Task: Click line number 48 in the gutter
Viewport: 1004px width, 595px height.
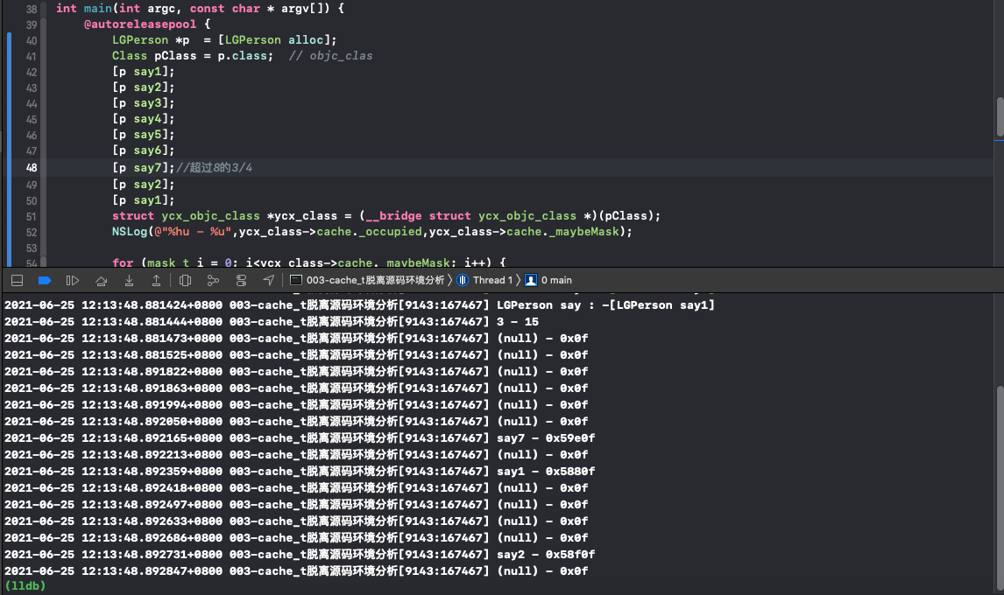Action: click(x=32, y=168)
